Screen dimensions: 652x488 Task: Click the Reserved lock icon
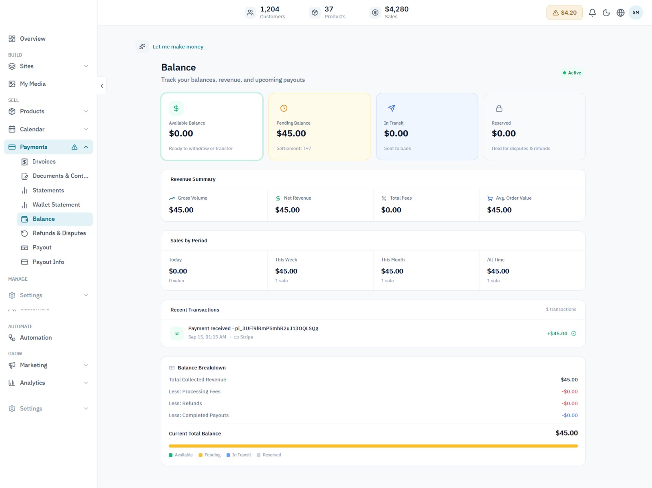pos(499,108)
